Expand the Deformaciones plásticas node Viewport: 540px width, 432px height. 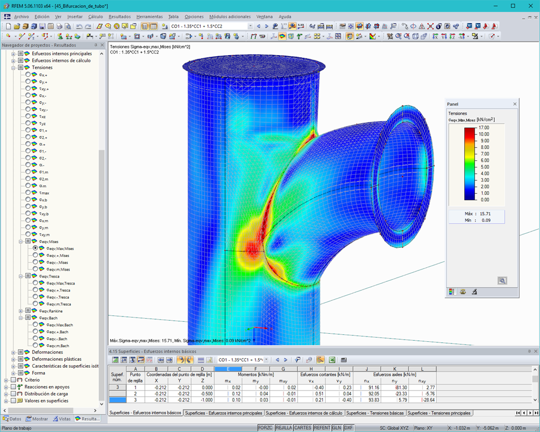point(13,359)
